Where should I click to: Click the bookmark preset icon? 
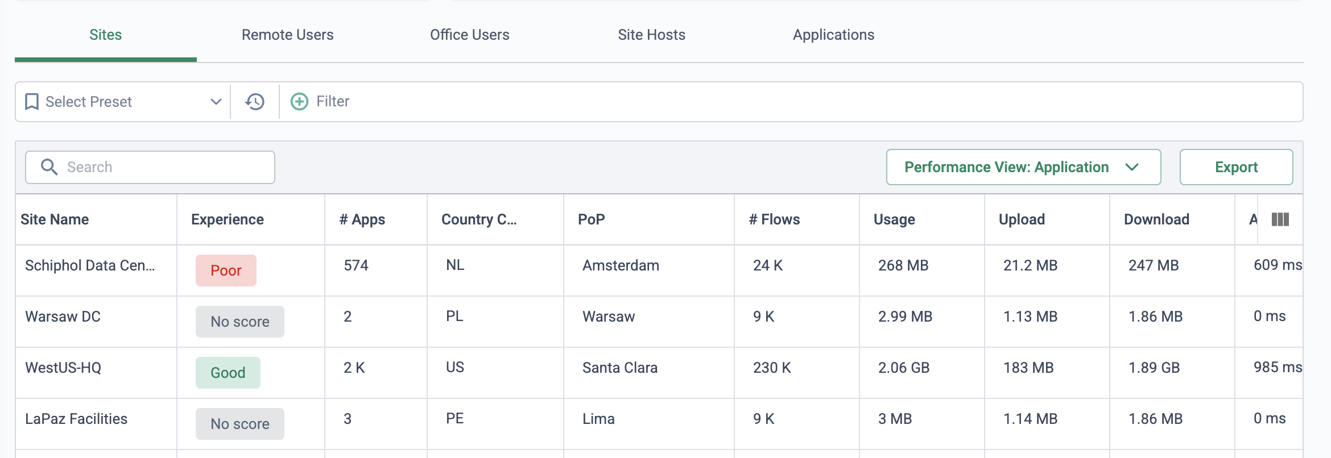(x=32, y=102)
